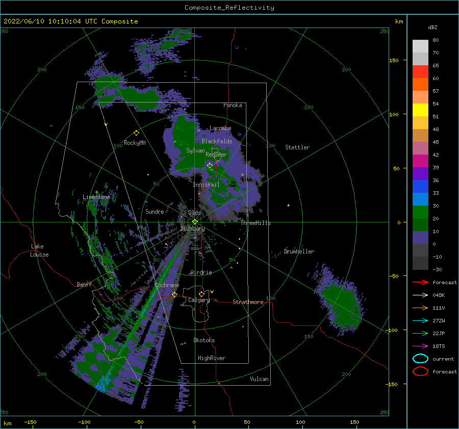The image size is (459, 429).
Task: Click the Blackfalds town label
Action: [217, 141]
